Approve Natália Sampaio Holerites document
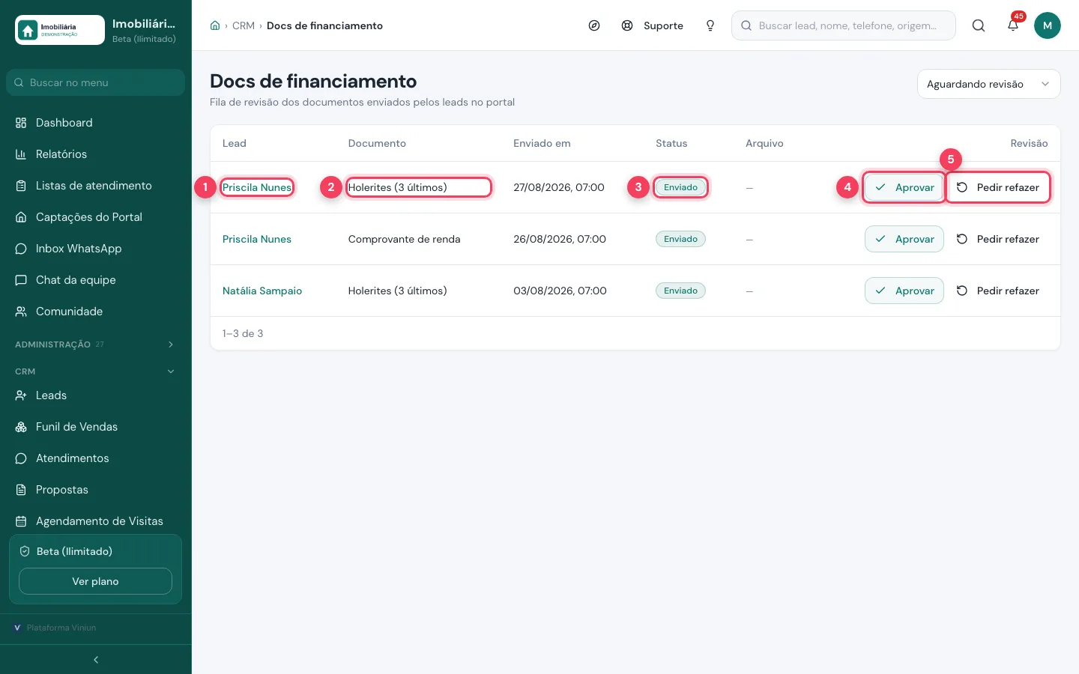Image resolution: width=1079 pixels, height=674 pixels. (904, 291)
